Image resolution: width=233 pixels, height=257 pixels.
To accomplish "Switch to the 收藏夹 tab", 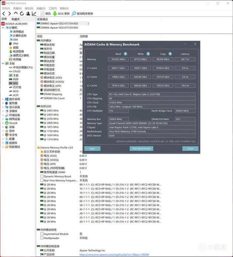I will [x=16, y=19].
